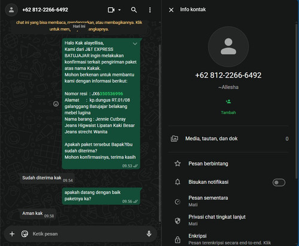The height and width of the screenshot is (246, 299).
Task: Click the disappearing-message timer icon
Action: pos(178,202)
